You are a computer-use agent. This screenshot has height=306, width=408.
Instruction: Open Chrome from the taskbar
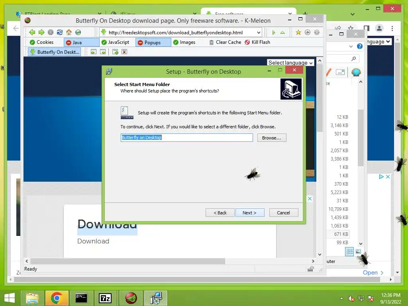[57, 298]
